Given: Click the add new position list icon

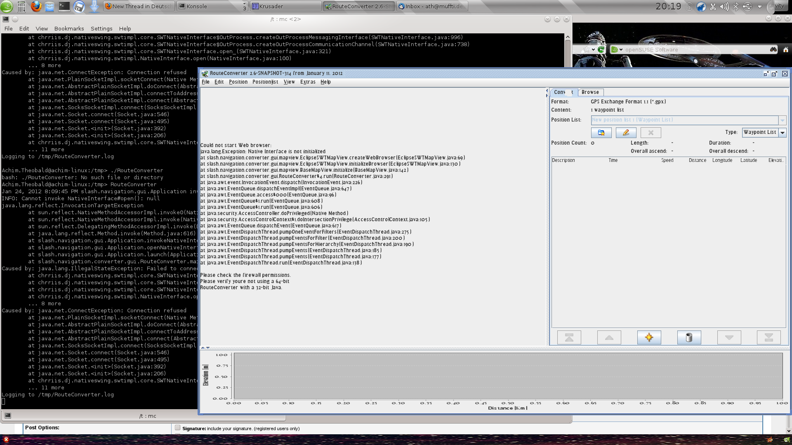Looking at the screenshot, I should point(601,133).
